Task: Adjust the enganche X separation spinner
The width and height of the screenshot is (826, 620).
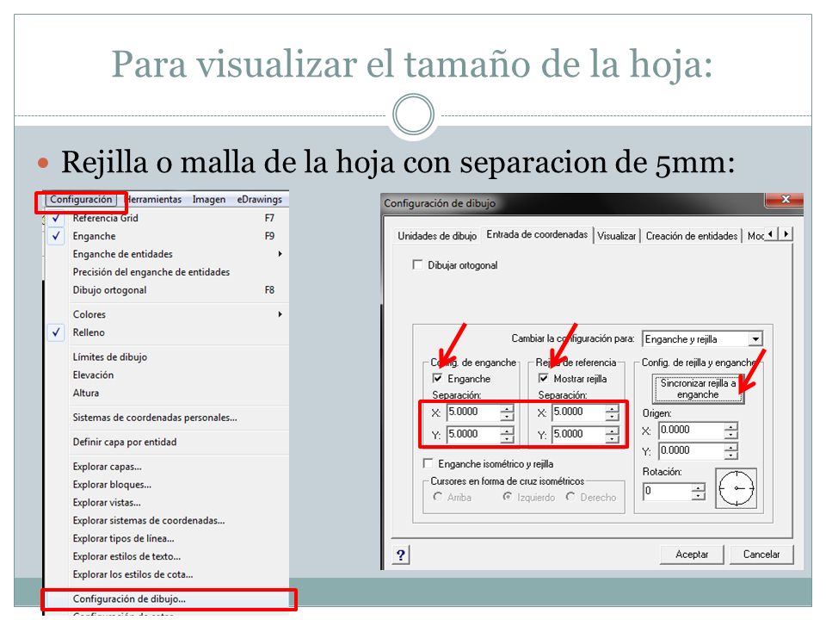Action: 507,412
